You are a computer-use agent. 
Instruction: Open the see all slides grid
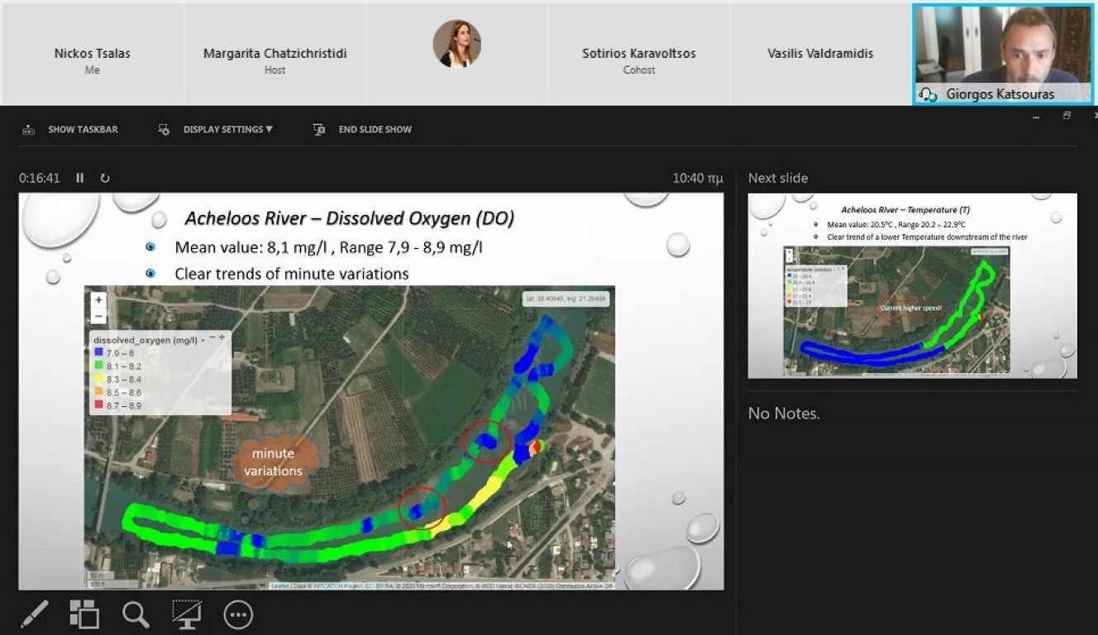tap(84, 614)
